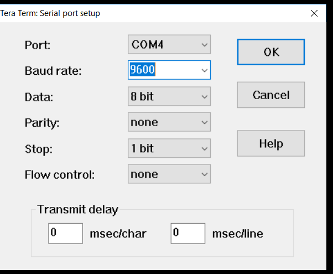
Task: Close the Serial port setup dialog
Action: point(314,13)
